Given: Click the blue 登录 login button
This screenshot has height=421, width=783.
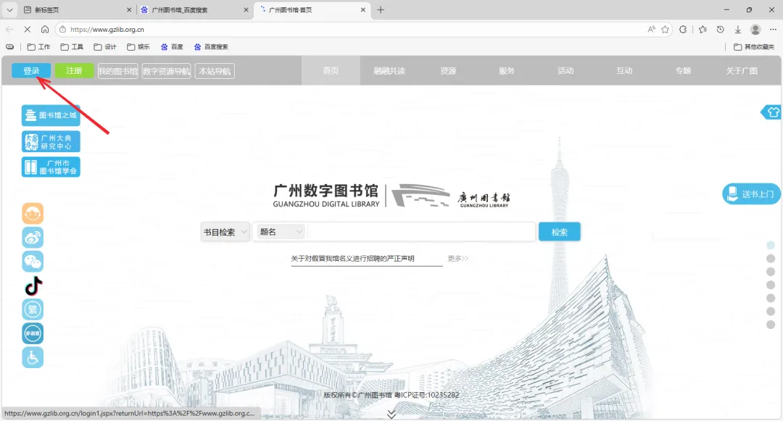Looking at the screenshot, I should (x=31, y=71).
